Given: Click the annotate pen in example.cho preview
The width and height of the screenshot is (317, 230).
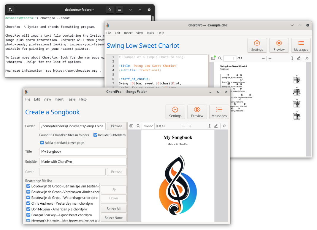Looking at the screenshot, I should (299, 58).
